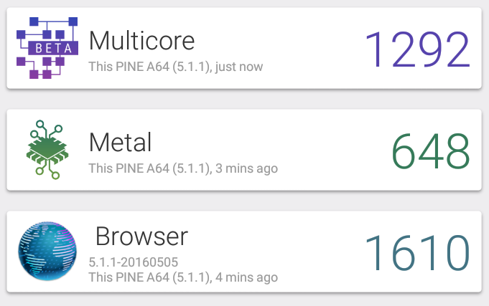This screenshot has height=306, width=489.
Task: Open the Multicore result card
Action: [244, 48]
